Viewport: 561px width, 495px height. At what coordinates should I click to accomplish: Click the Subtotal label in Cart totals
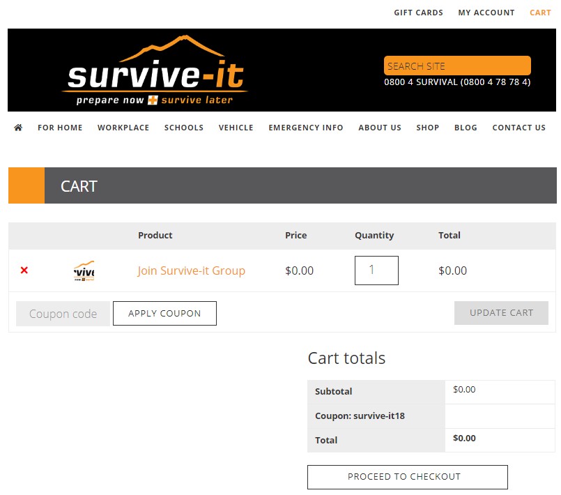[333, 391]
